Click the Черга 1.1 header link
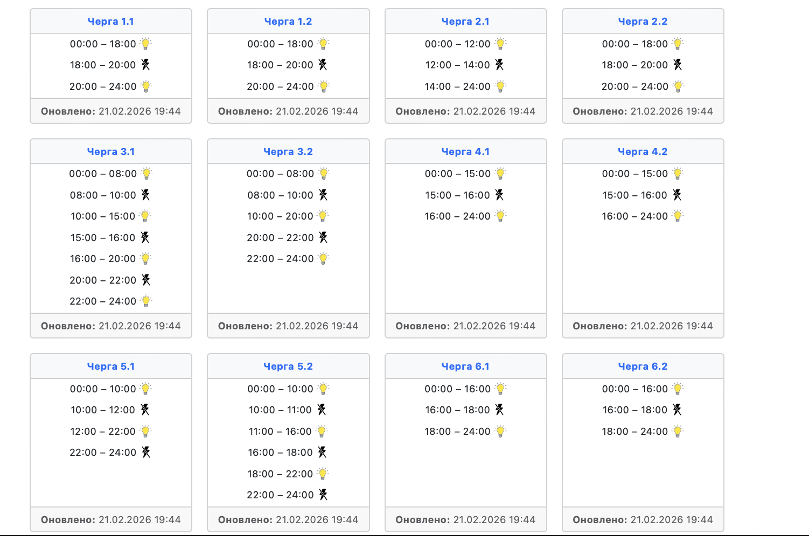809x536 pixels. (110, 22)
